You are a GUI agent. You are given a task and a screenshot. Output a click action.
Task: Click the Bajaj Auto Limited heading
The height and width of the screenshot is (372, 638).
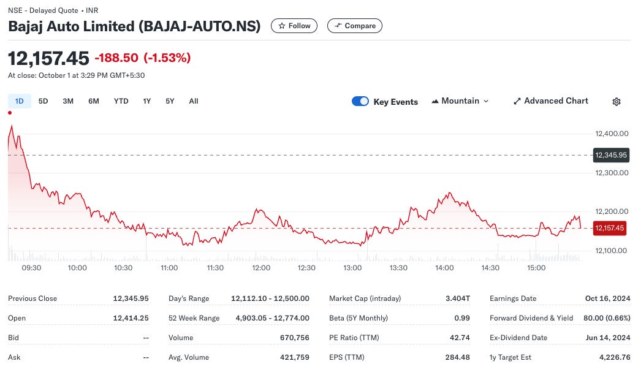(134, 26)
